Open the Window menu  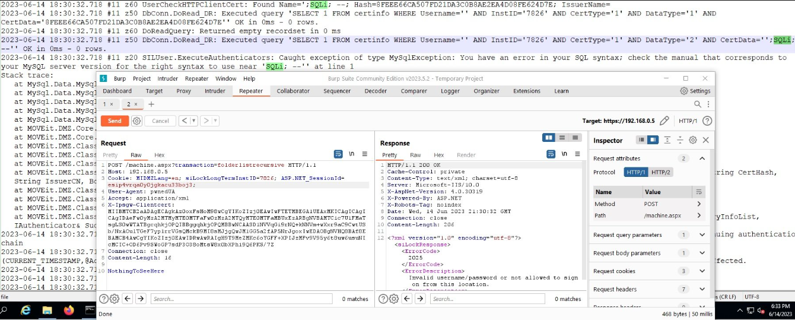click(225, 78)
